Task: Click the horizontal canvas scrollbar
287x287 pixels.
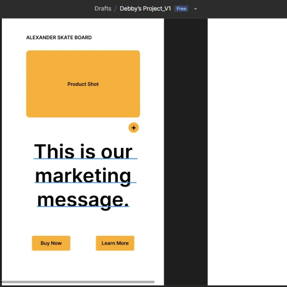Action: coord(77,282)
